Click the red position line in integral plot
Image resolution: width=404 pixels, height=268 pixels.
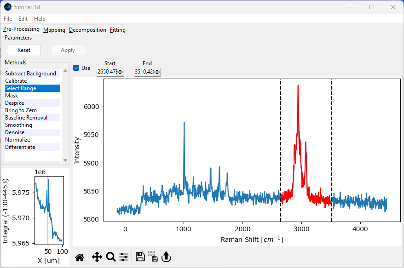(47, 216)
